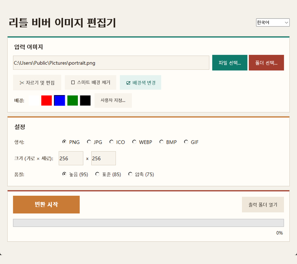297x264 pixels.
Task: Click the 입력 이미지 section heading
Action: click(x=28, y=47)
